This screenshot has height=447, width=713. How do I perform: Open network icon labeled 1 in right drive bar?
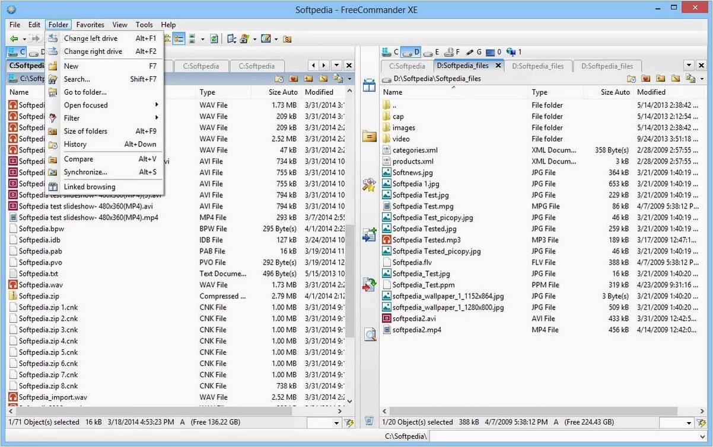514,52
